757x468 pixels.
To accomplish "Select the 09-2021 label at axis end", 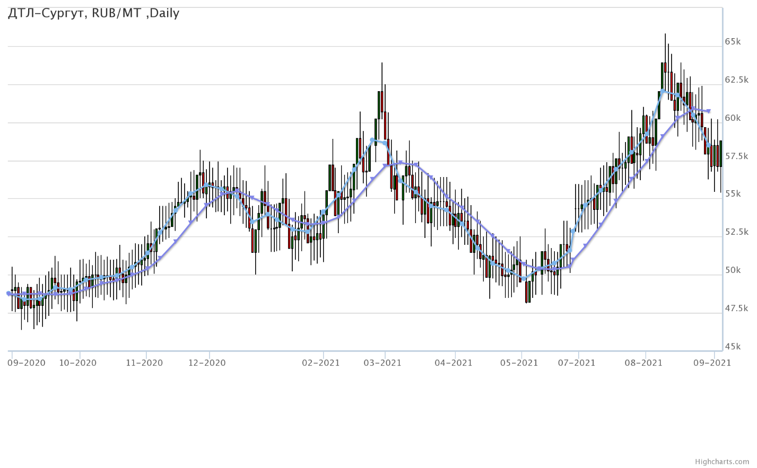I will [x=712, y=363].
